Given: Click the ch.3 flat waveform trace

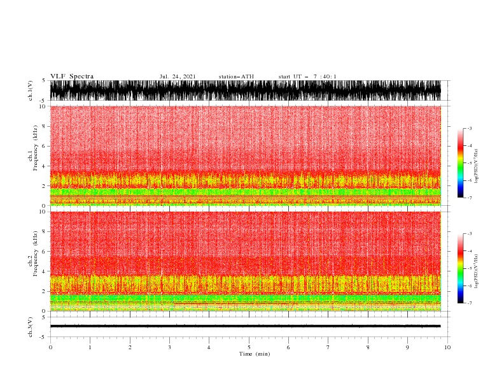Looking at the screenshot, I should pyautogui.click(x=245, y=326).
